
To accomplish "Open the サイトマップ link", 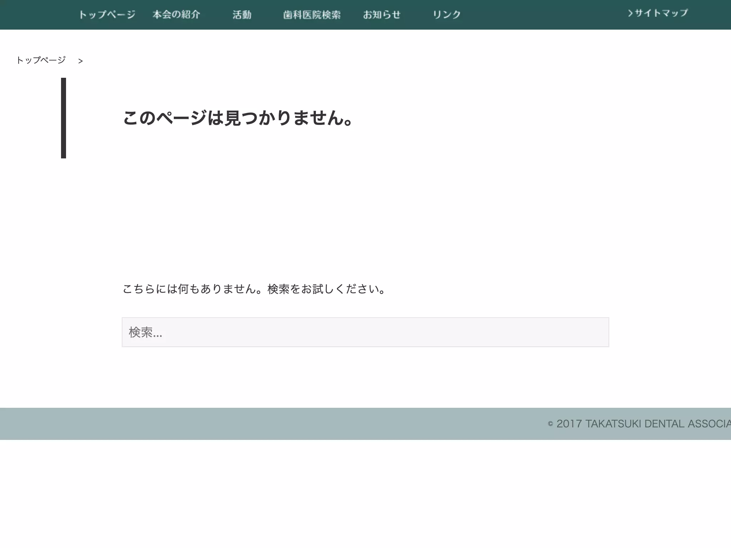I will [x=657, y=13].
